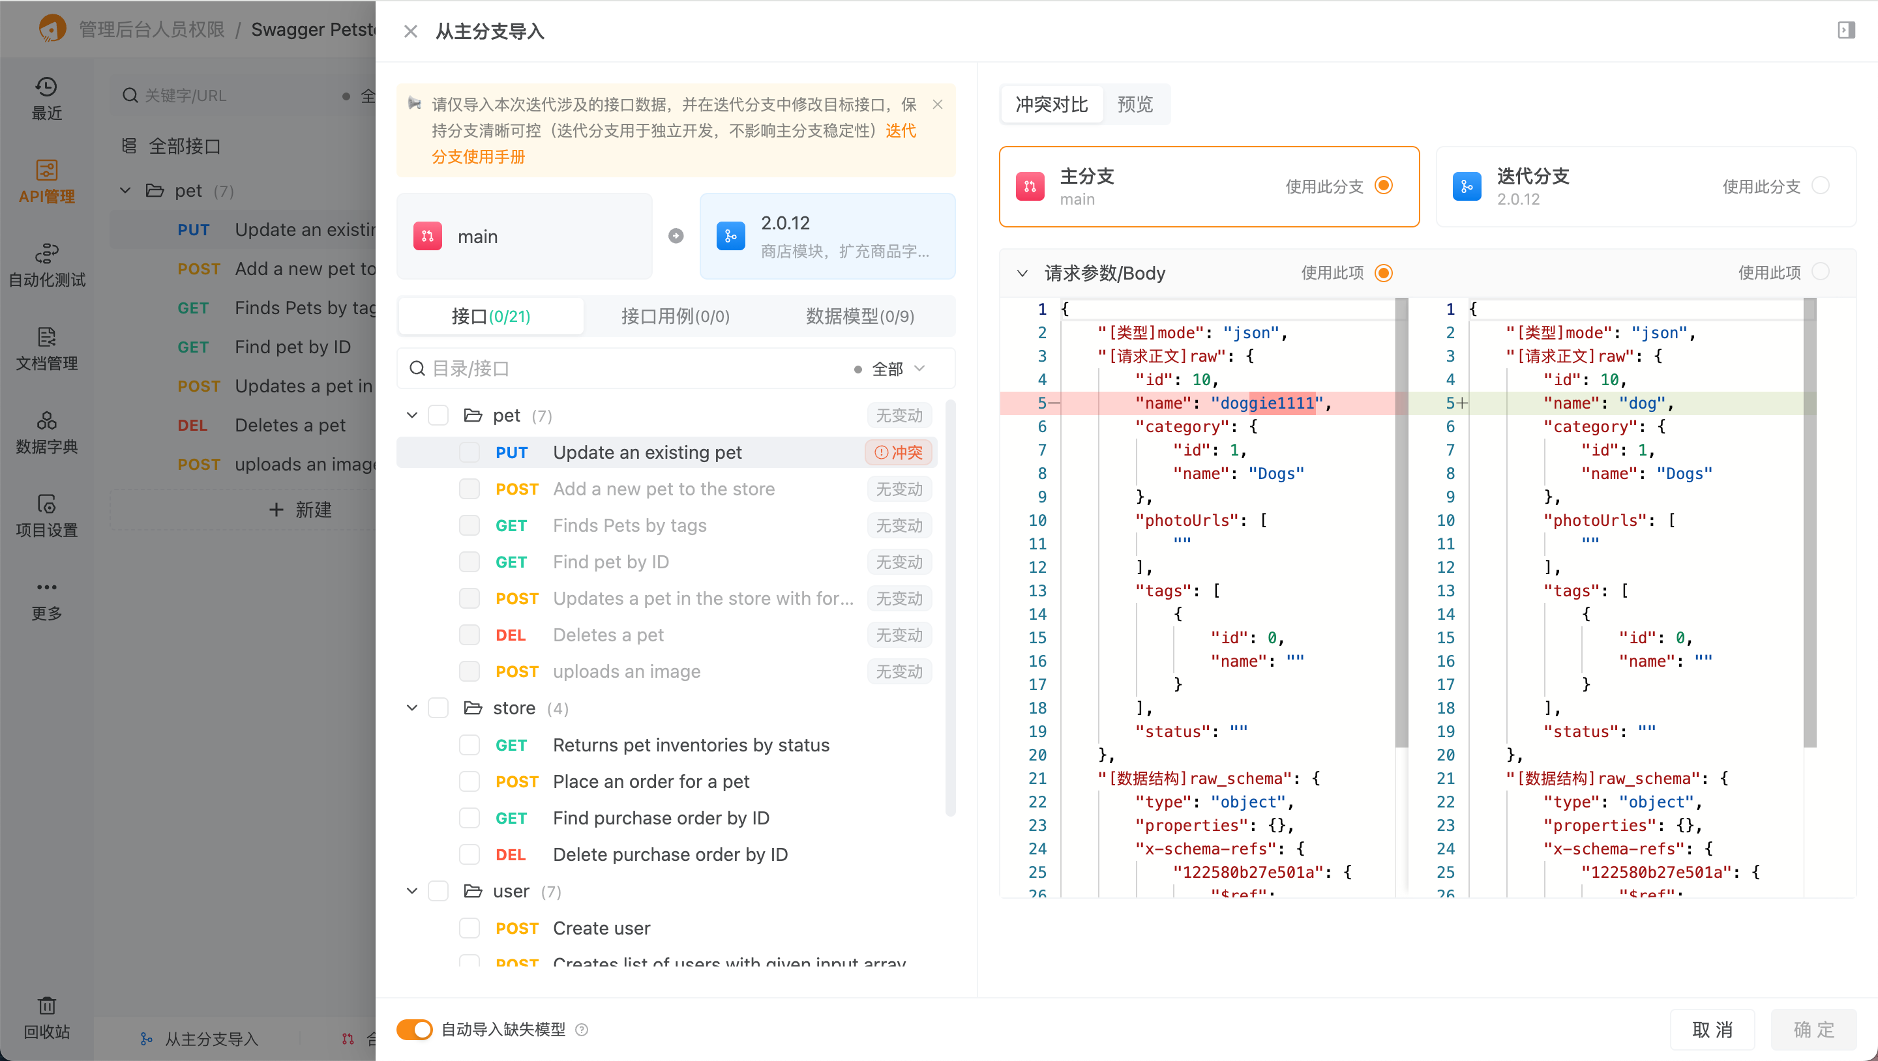Click 新建 in the background list
Screen dimensions: 1878x1061
point(300,510)
